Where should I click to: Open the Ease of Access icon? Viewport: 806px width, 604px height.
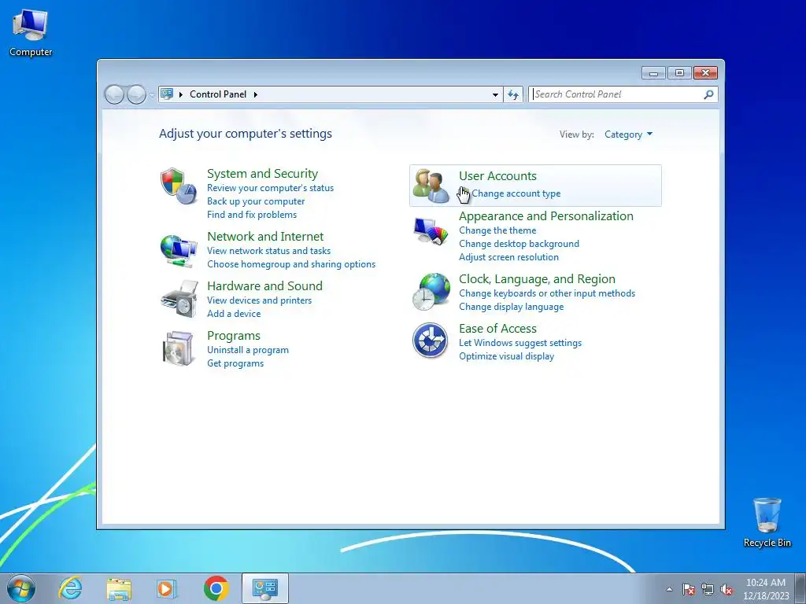tap(431, 341)
